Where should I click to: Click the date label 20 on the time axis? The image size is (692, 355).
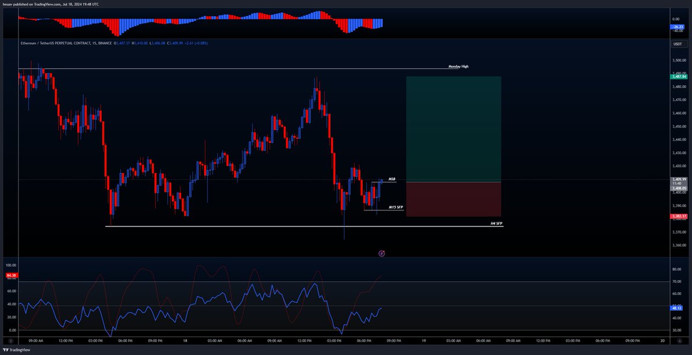(x=662, y=341)
